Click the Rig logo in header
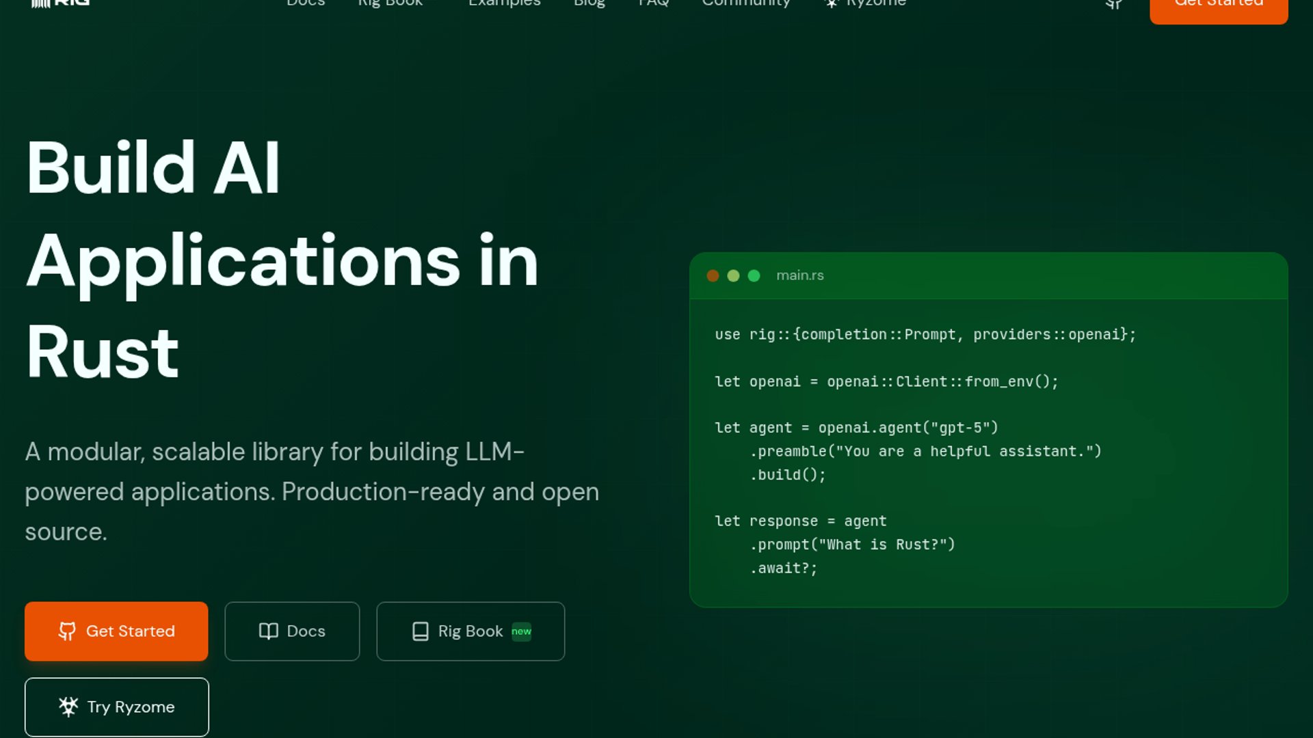This screenshot has width=1313, height=738. 60,3
